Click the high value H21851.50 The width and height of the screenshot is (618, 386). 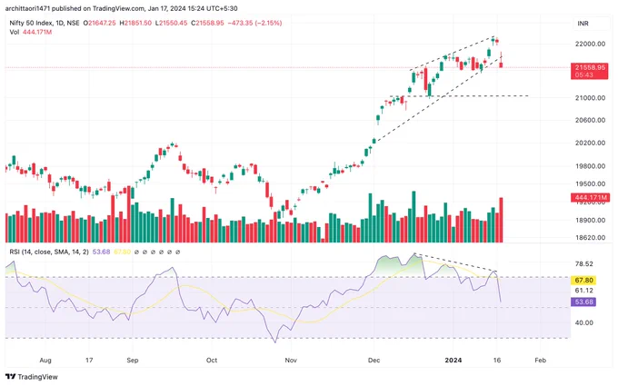click(x=135, y=24)
